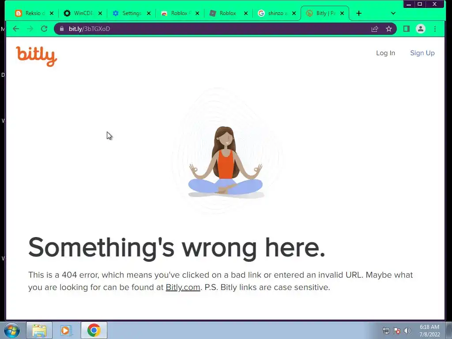This screenshot has width=452, height=339.
Task: Click the forward navigation arrow
Action: (30, 29)
